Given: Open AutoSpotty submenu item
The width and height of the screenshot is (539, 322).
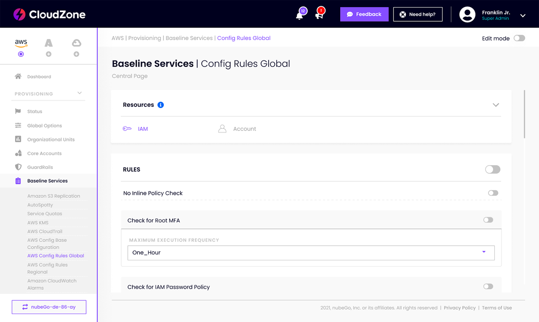Looking at the screenshot, I should pyautogui.click(x=40, y=205).
